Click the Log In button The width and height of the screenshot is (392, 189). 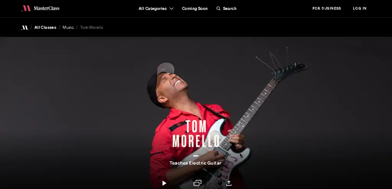coord(360,8)
